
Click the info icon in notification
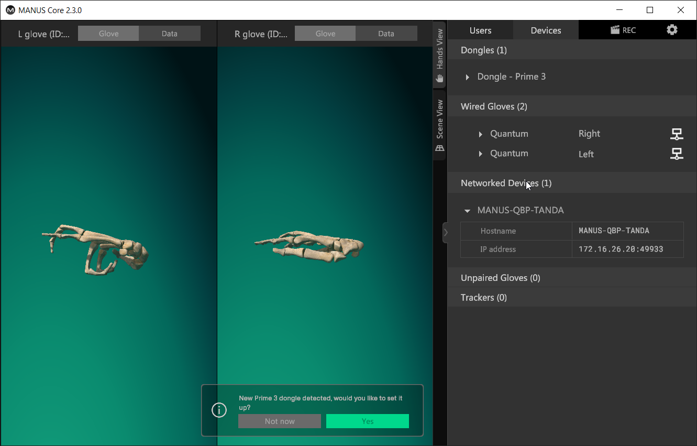click(x=219, y=410)
